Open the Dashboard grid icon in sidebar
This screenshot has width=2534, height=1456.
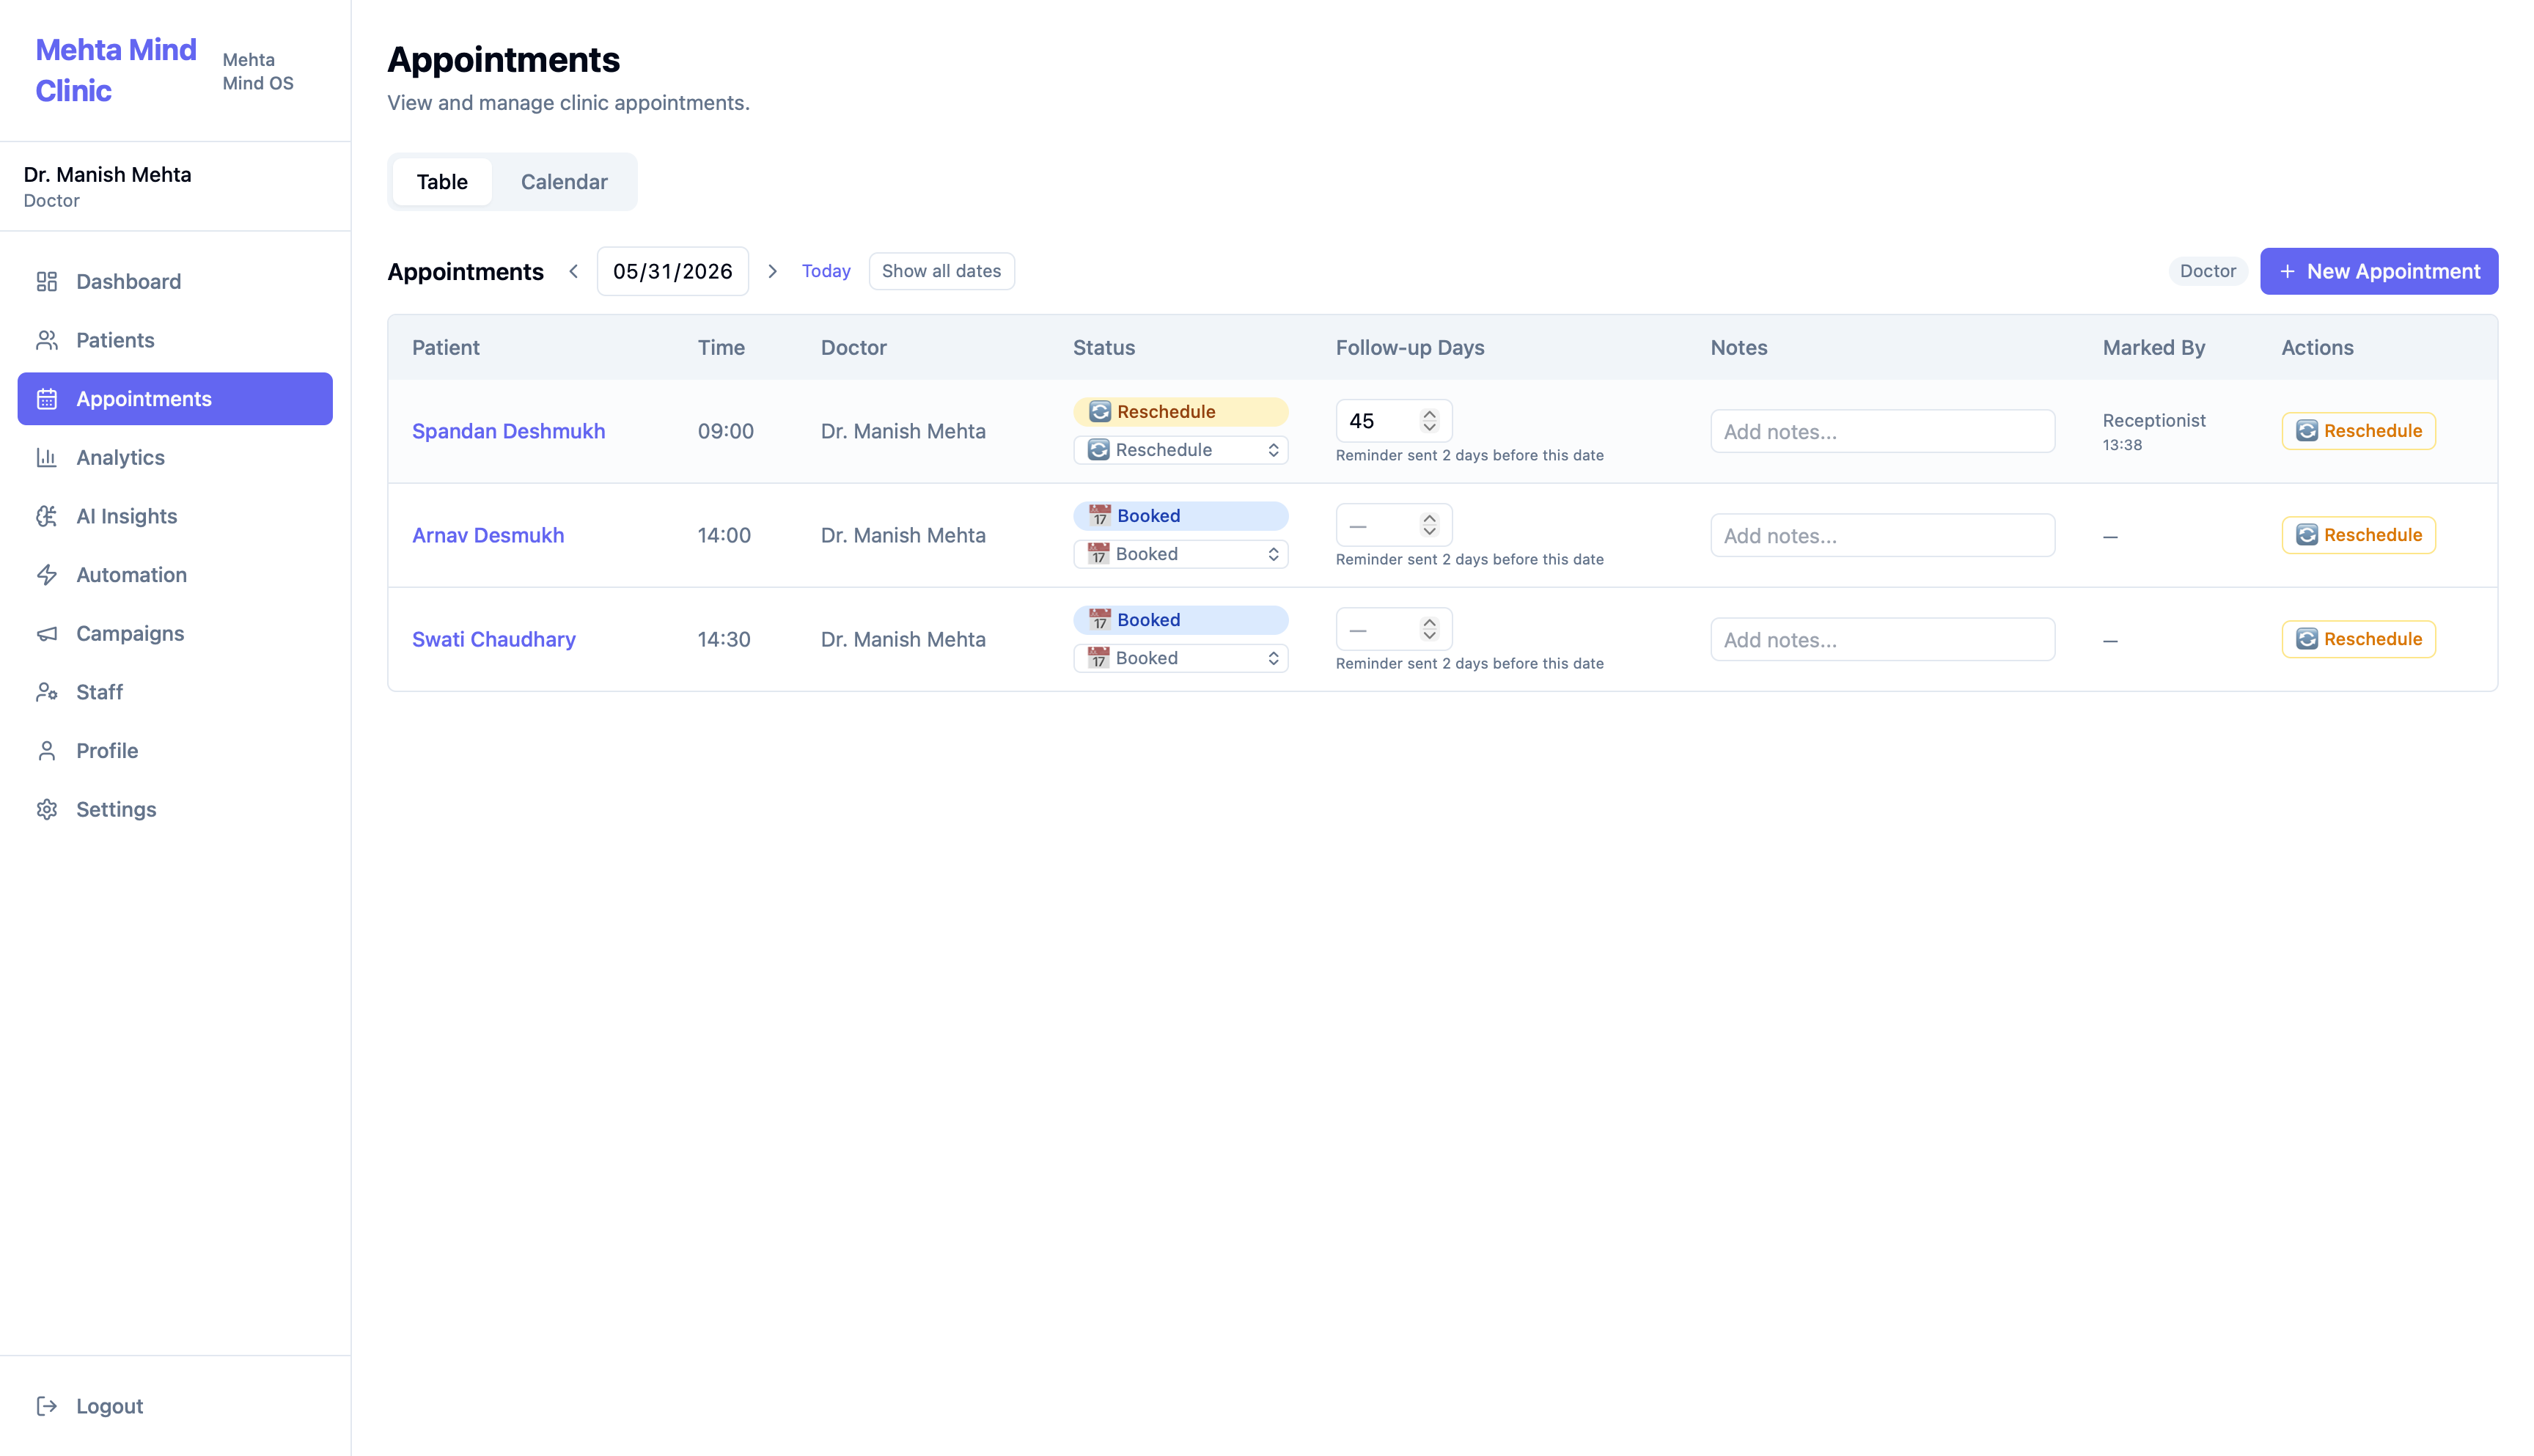click(x=47, y=282)
